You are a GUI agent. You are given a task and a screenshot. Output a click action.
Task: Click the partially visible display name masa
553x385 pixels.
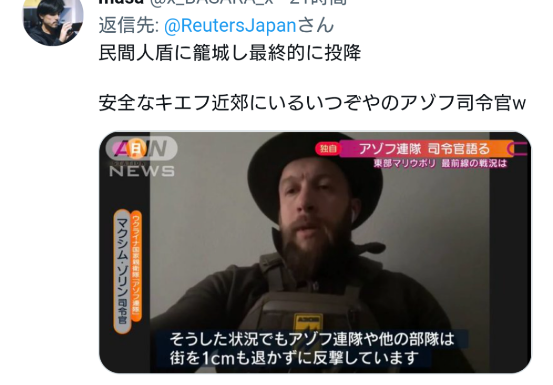(x=121, y=2)
